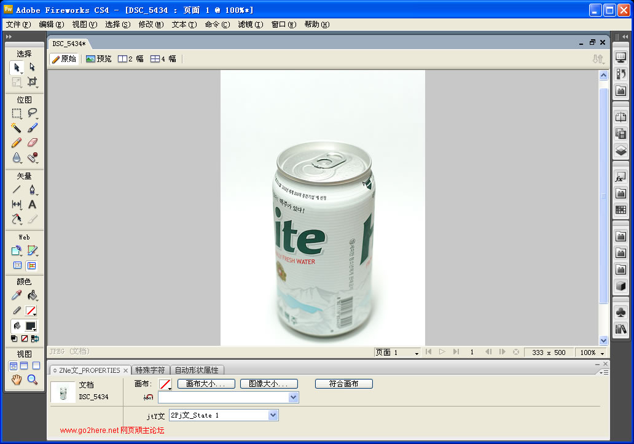
Task: Select the Brush tool
Action: coord(33,128)
